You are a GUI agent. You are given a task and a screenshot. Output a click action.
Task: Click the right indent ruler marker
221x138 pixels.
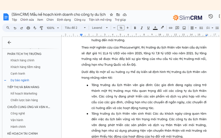point(206,35)
